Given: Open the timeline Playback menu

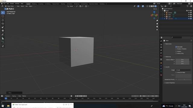Looking at the screenshot, I should (8, 96).
